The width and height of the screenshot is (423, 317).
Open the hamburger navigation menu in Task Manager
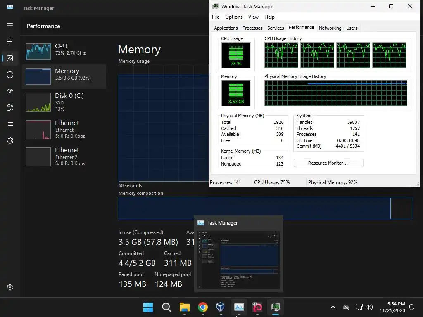(10, 25)
